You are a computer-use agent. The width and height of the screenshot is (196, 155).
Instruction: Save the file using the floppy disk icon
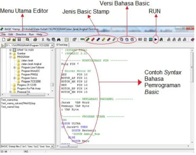point(19,39)
